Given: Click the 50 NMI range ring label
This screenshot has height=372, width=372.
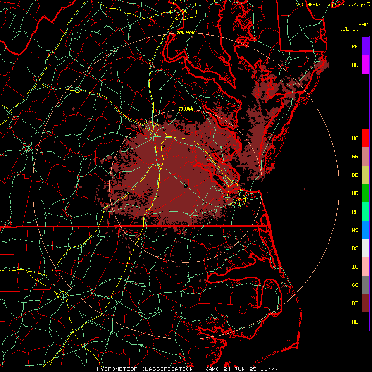Looking at the screenshot, I should pos(186,109).
